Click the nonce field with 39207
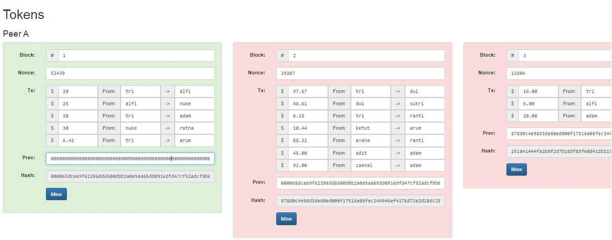Screen dimensions: 612x240 point(361,73)
